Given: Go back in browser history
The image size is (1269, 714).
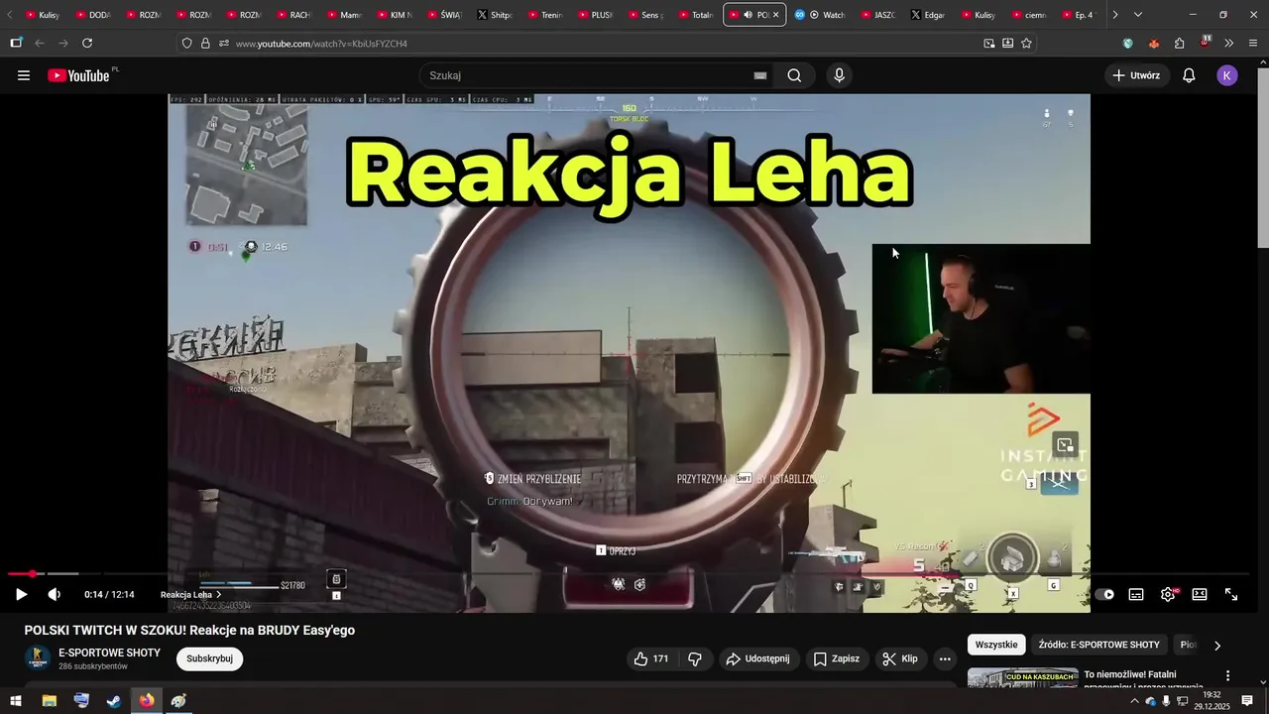Looking at the screenshot, I should (40, 44).
